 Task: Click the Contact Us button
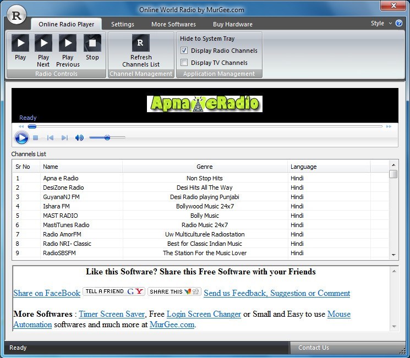tap(314, 348)
